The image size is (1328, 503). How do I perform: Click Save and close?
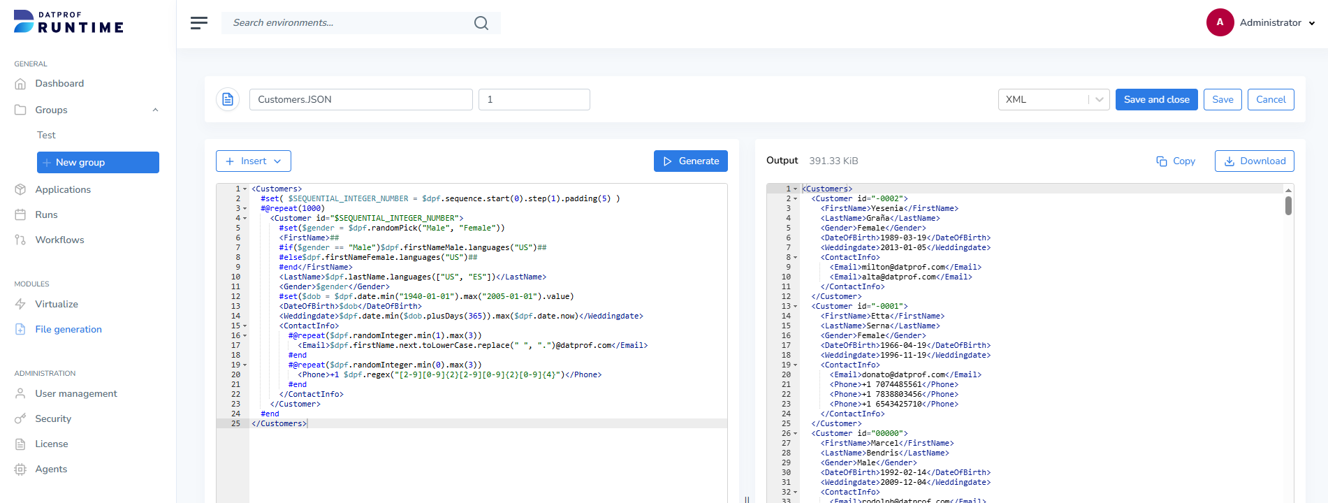1157,99
